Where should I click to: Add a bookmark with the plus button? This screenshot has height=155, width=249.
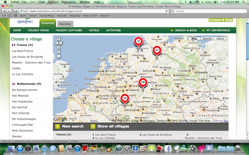coord(16,11)
